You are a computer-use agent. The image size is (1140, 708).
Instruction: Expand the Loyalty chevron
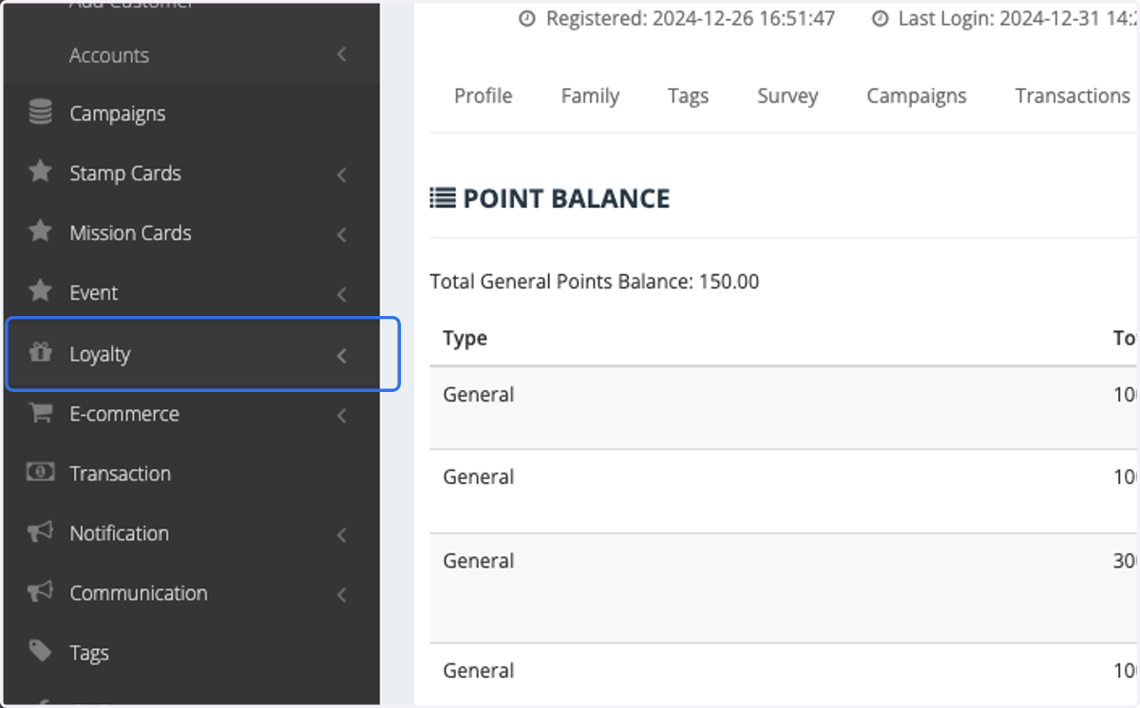342,356
